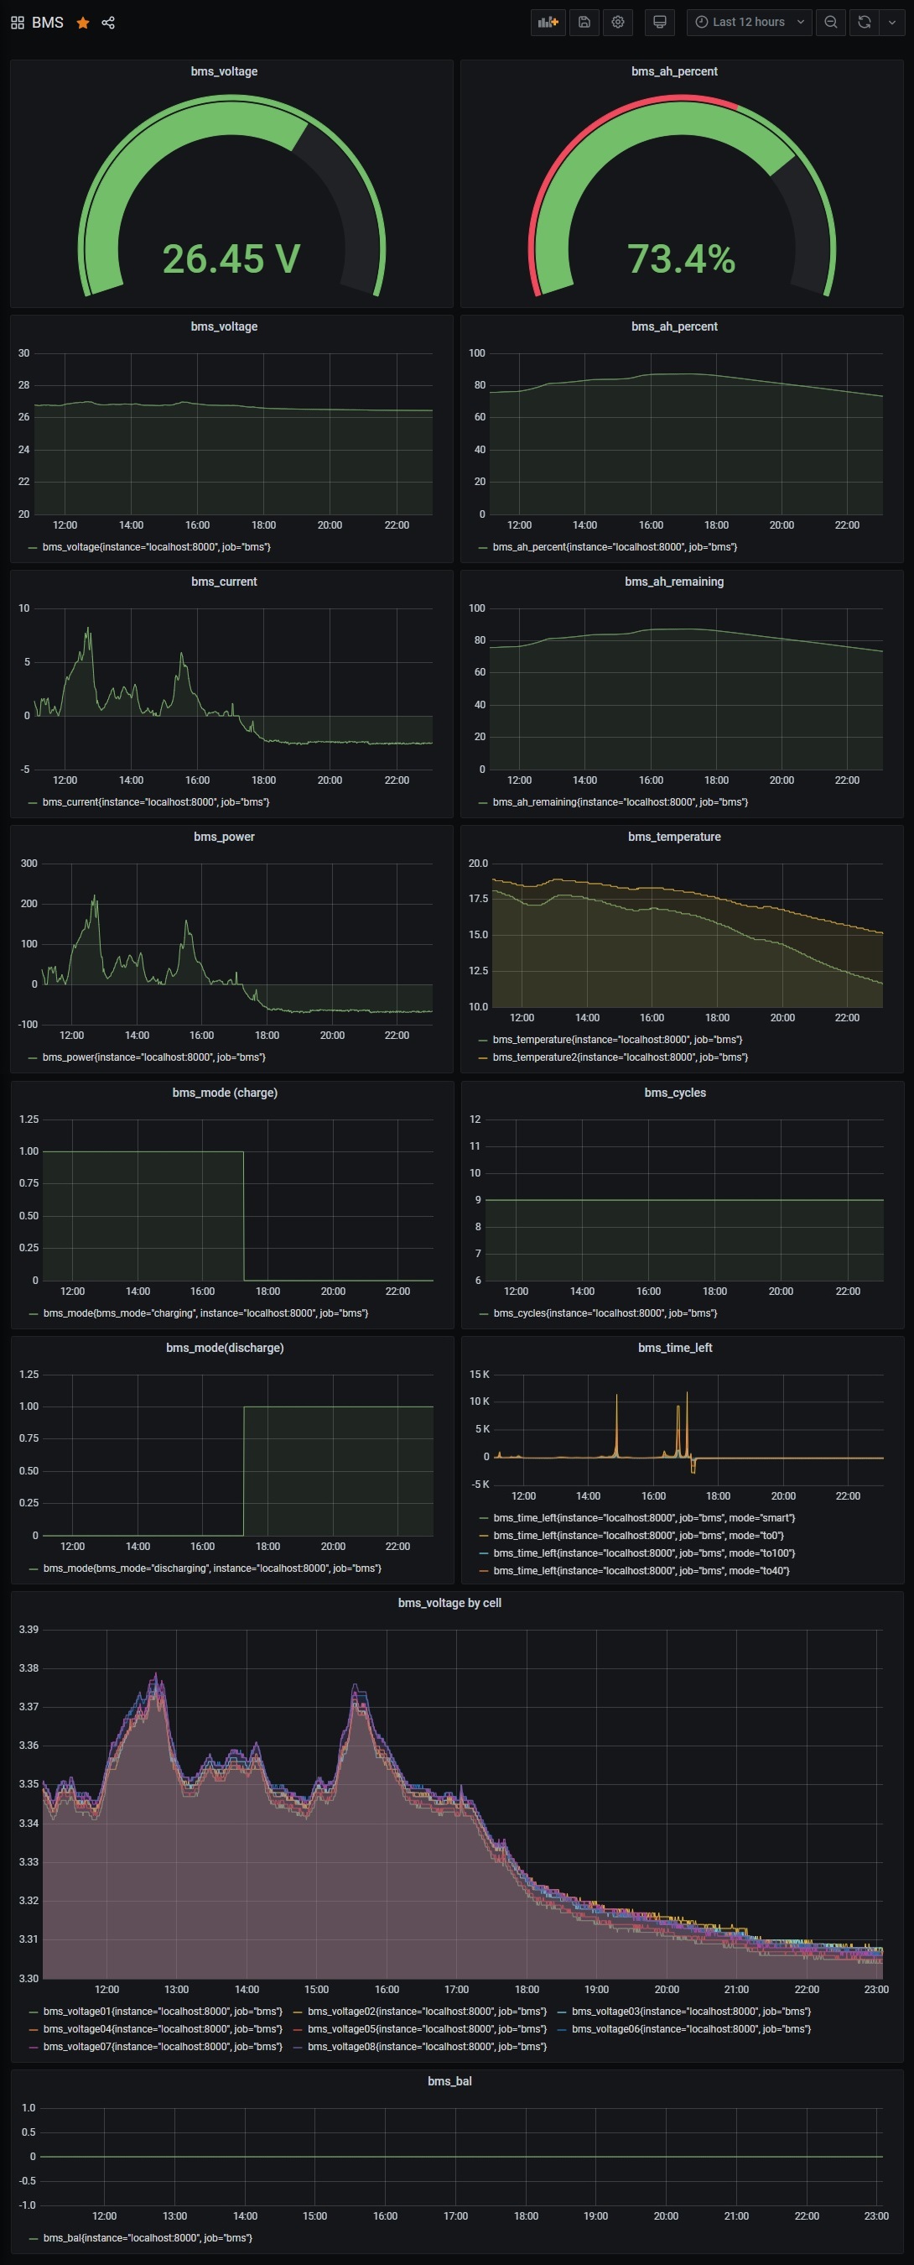Click the BMS dashboard title
This screenshot has width=914, height=2265.
point(48,23)
